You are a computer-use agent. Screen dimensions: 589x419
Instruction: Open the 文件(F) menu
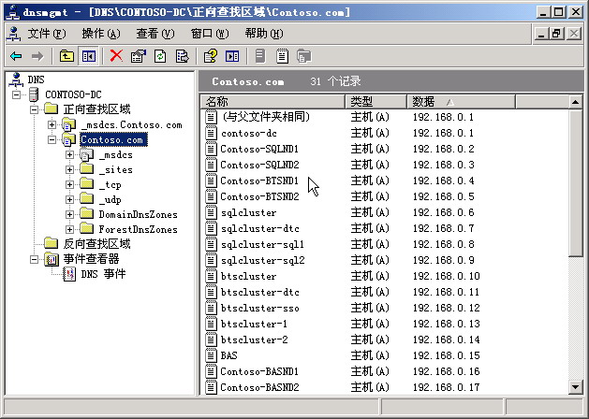(x=47, y=34)
